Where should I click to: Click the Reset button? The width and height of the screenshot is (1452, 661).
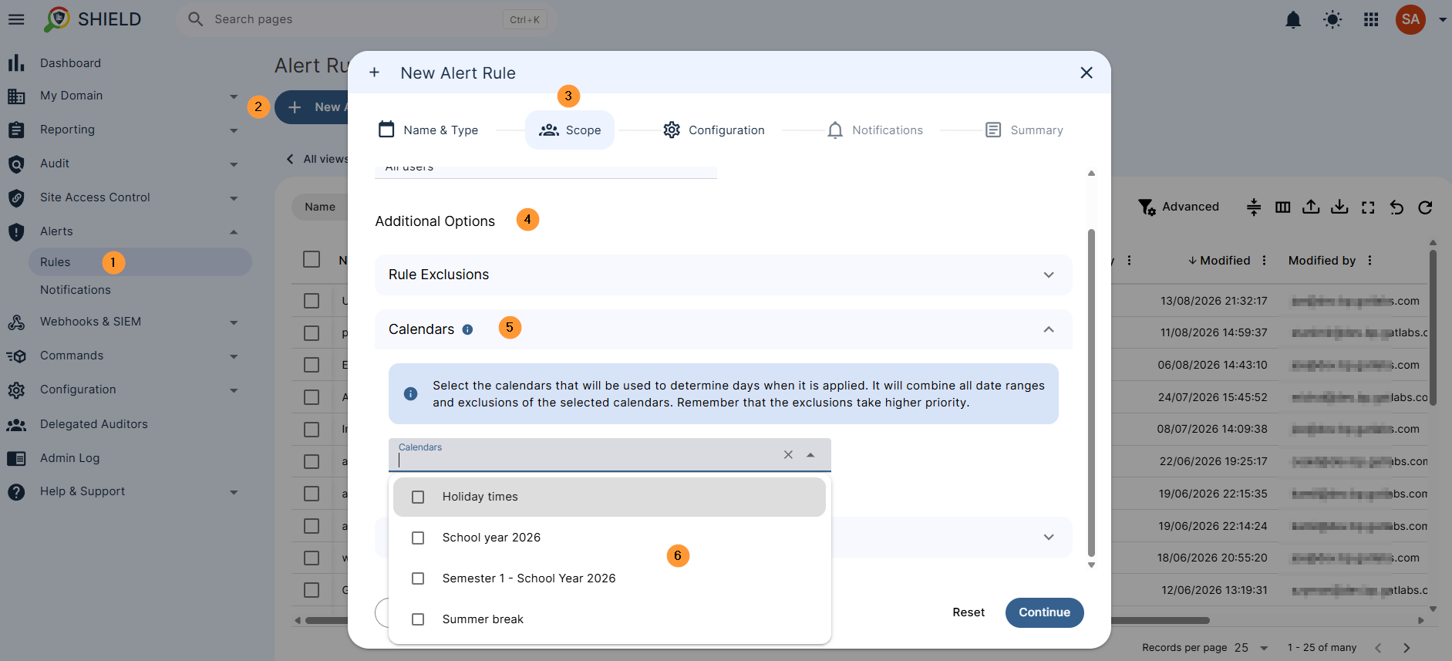pos(969,612)
